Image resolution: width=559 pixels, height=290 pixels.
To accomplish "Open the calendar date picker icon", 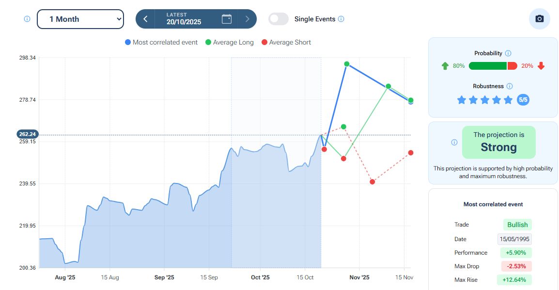I will pos(227,19).
